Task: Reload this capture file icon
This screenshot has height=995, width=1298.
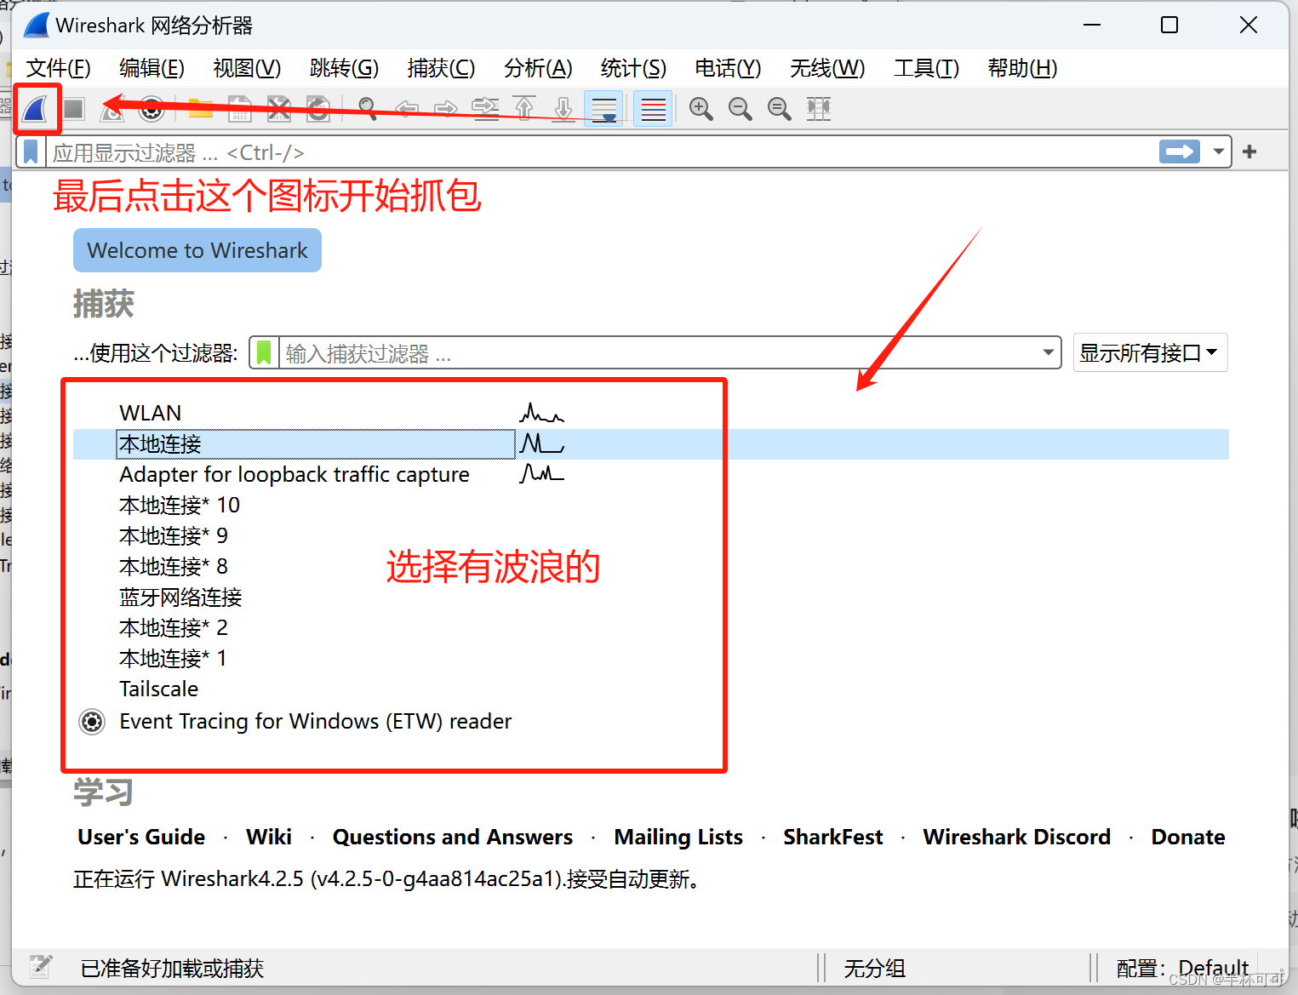Action: pyautogui.click(x=318, y=109)
